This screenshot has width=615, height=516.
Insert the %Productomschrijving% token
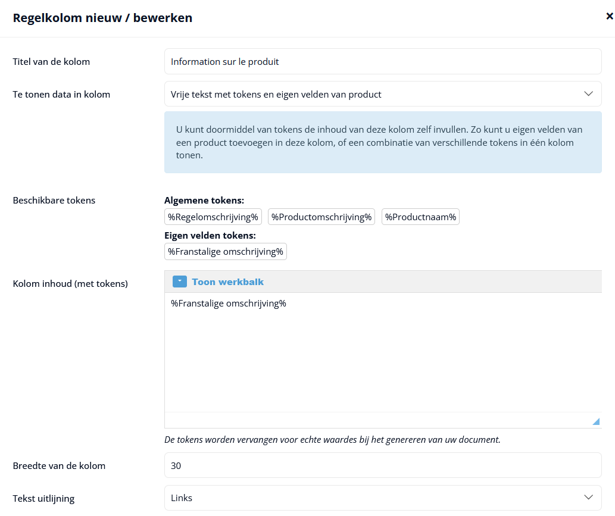tap(321, 217)
